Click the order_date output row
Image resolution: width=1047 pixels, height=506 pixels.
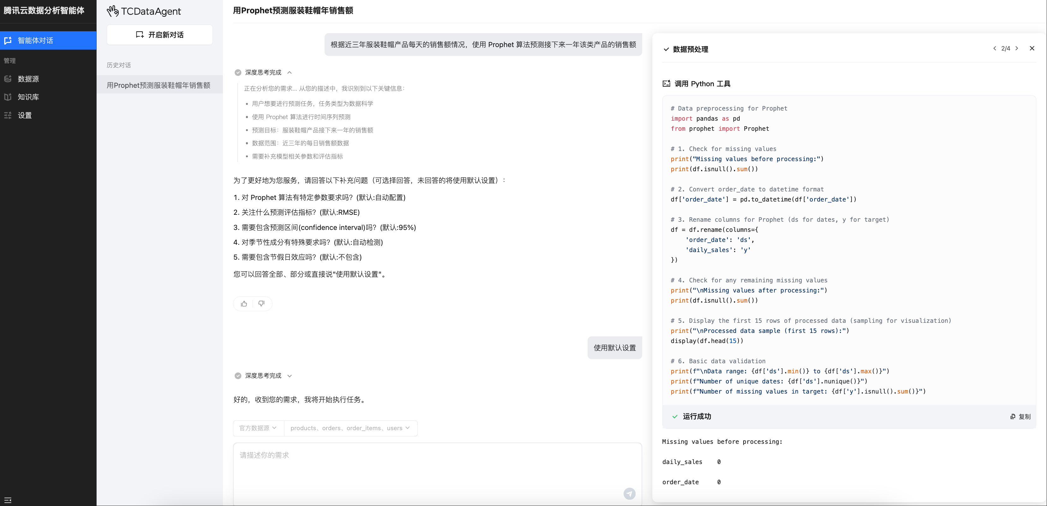point(691,482)
